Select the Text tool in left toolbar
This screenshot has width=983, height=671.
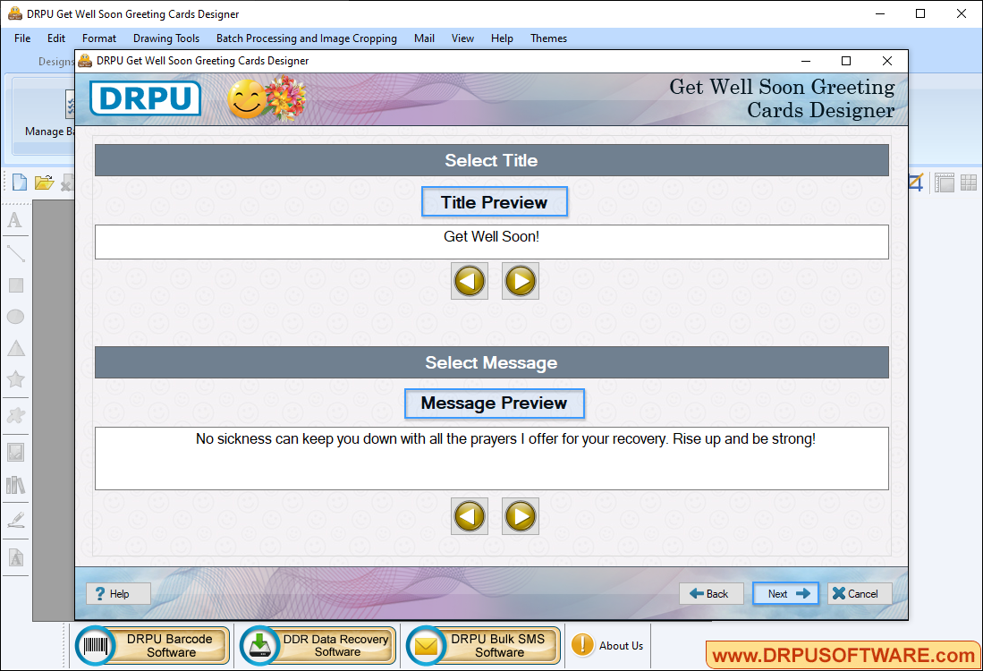click(15, 221)
